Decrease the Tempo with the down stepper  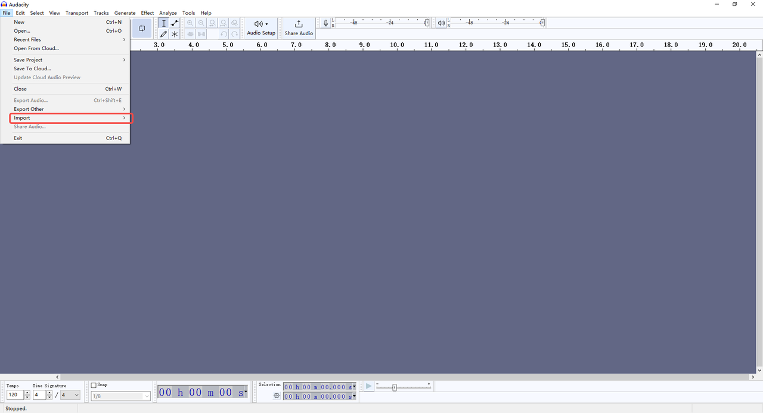(27, 398)
